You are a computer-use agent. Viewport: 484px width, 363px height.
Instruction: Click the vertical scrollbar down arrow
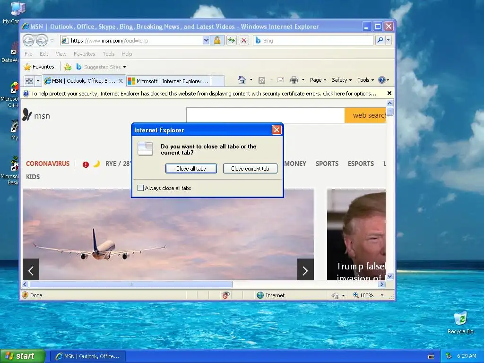pos(389,277)
